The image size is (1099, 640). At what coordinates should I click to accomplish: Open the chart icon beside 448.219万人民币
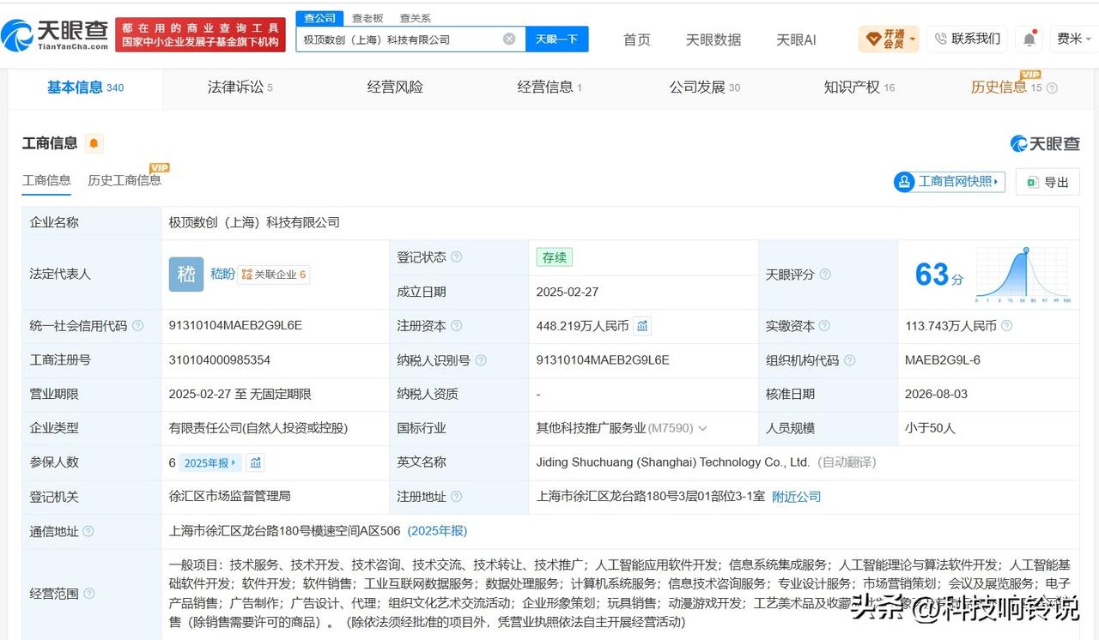pos(642,326)
